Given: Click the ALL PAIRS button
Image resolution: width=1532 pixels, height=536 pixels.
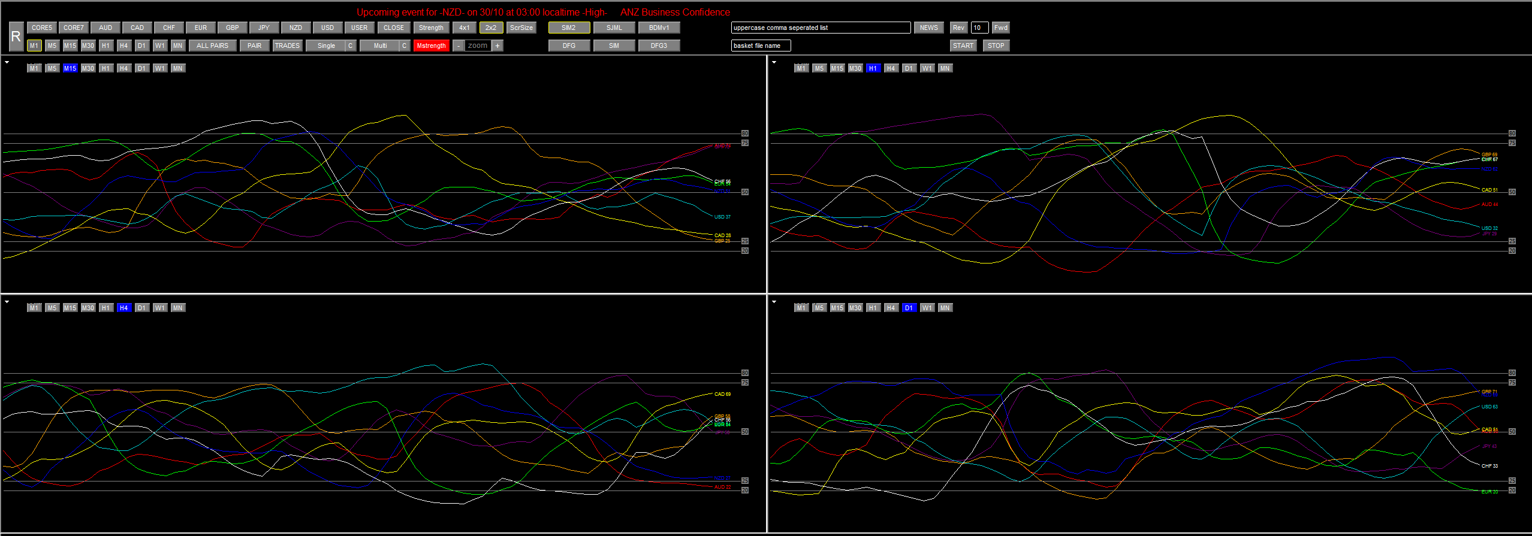Looking at the screenshot, I should point(213,46).
